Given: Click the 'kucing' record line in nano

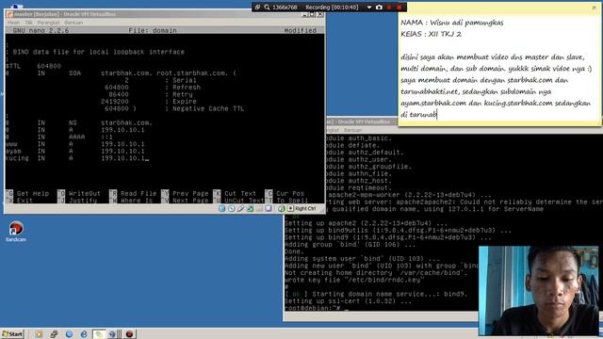Looking at the screenshot, I should coord(77,158).
